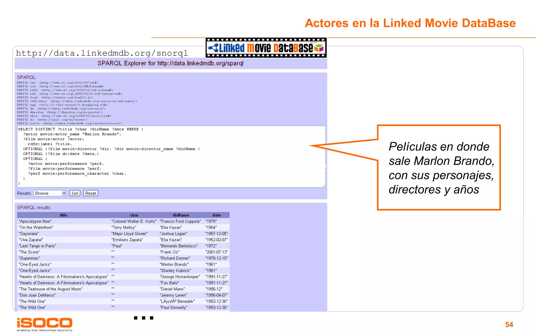Click the 'char' column header
This screenshot has width=536, height=335.
pos(134,215)
